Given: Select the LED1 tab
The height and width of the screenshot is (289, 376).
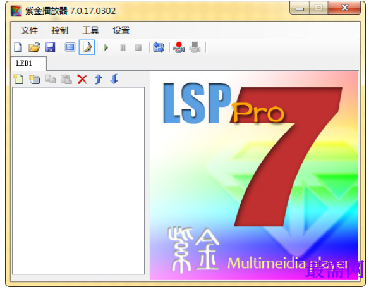Looking at the screenshot, I should 28,64.
